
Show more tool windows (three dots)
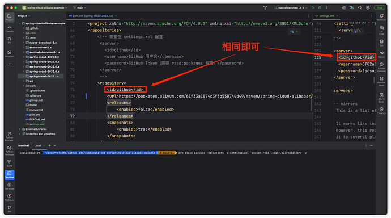pos(9,64)
